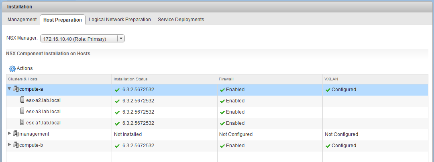Viewport: 434px width, 162px height.
Task: Click management's Not Configured VXLAN link
Action: coord(341,134)
